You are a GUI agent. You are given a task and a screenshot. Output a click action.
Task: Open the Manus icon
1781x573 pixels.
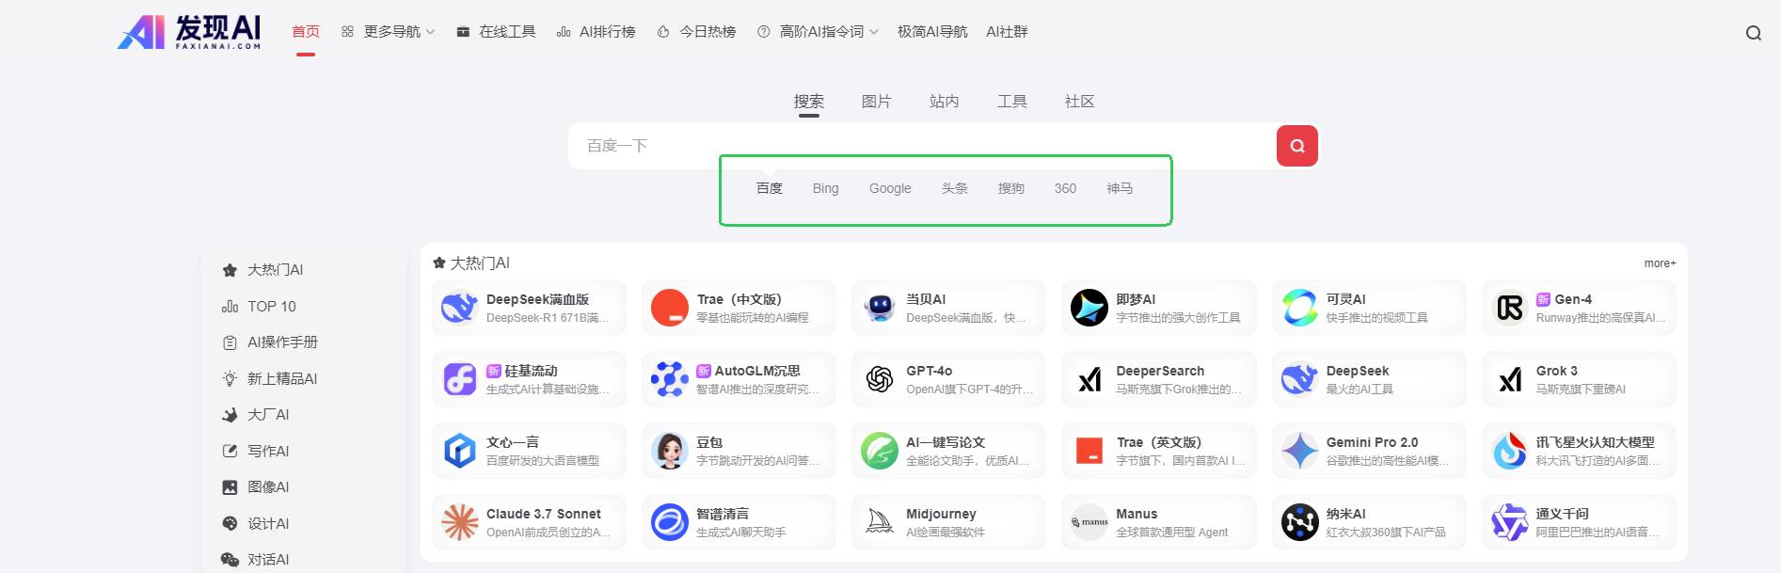(1089, 522)
